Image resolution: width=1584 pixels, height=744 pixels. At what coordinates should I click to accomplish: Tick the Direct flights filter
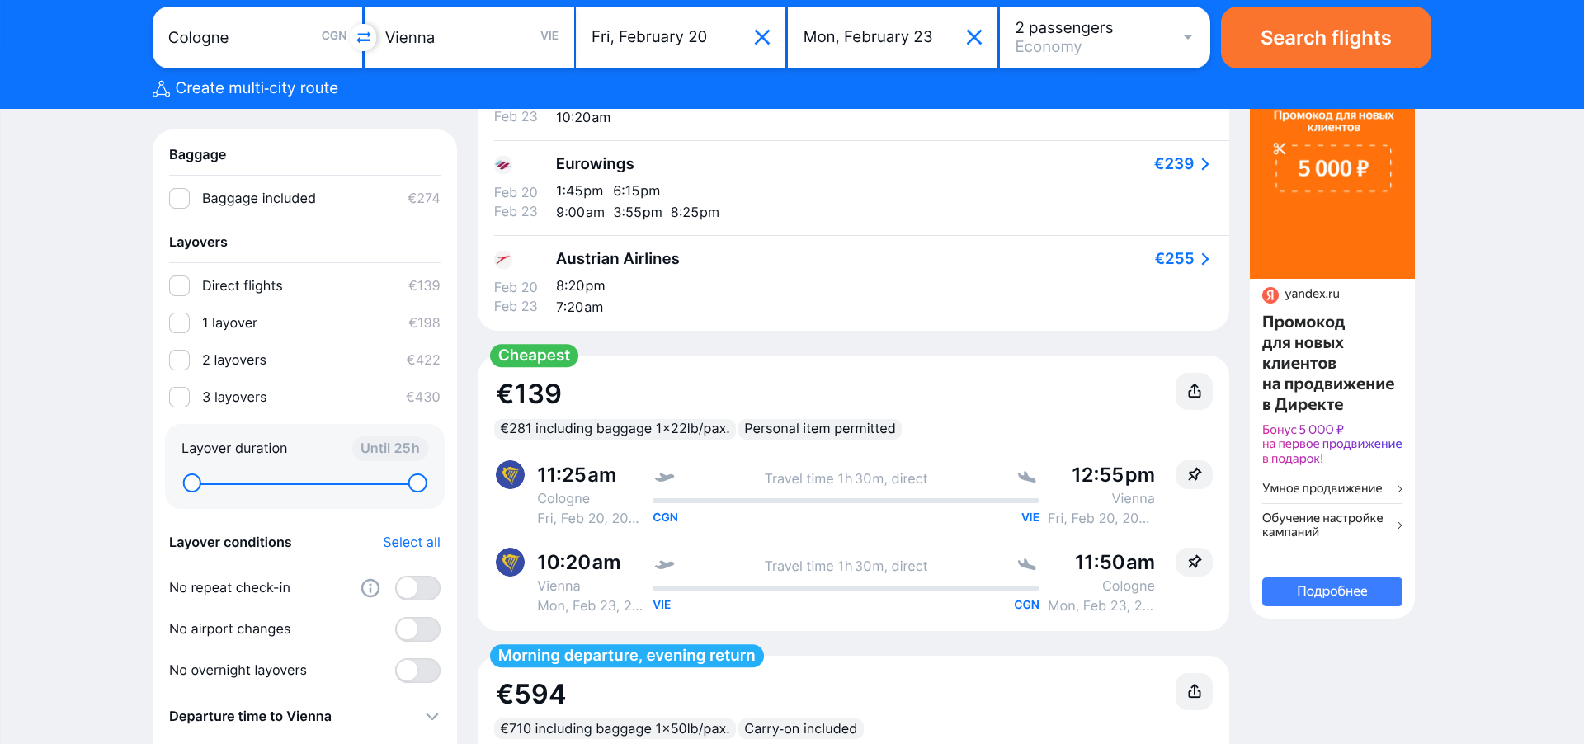(x=180, y=286)
